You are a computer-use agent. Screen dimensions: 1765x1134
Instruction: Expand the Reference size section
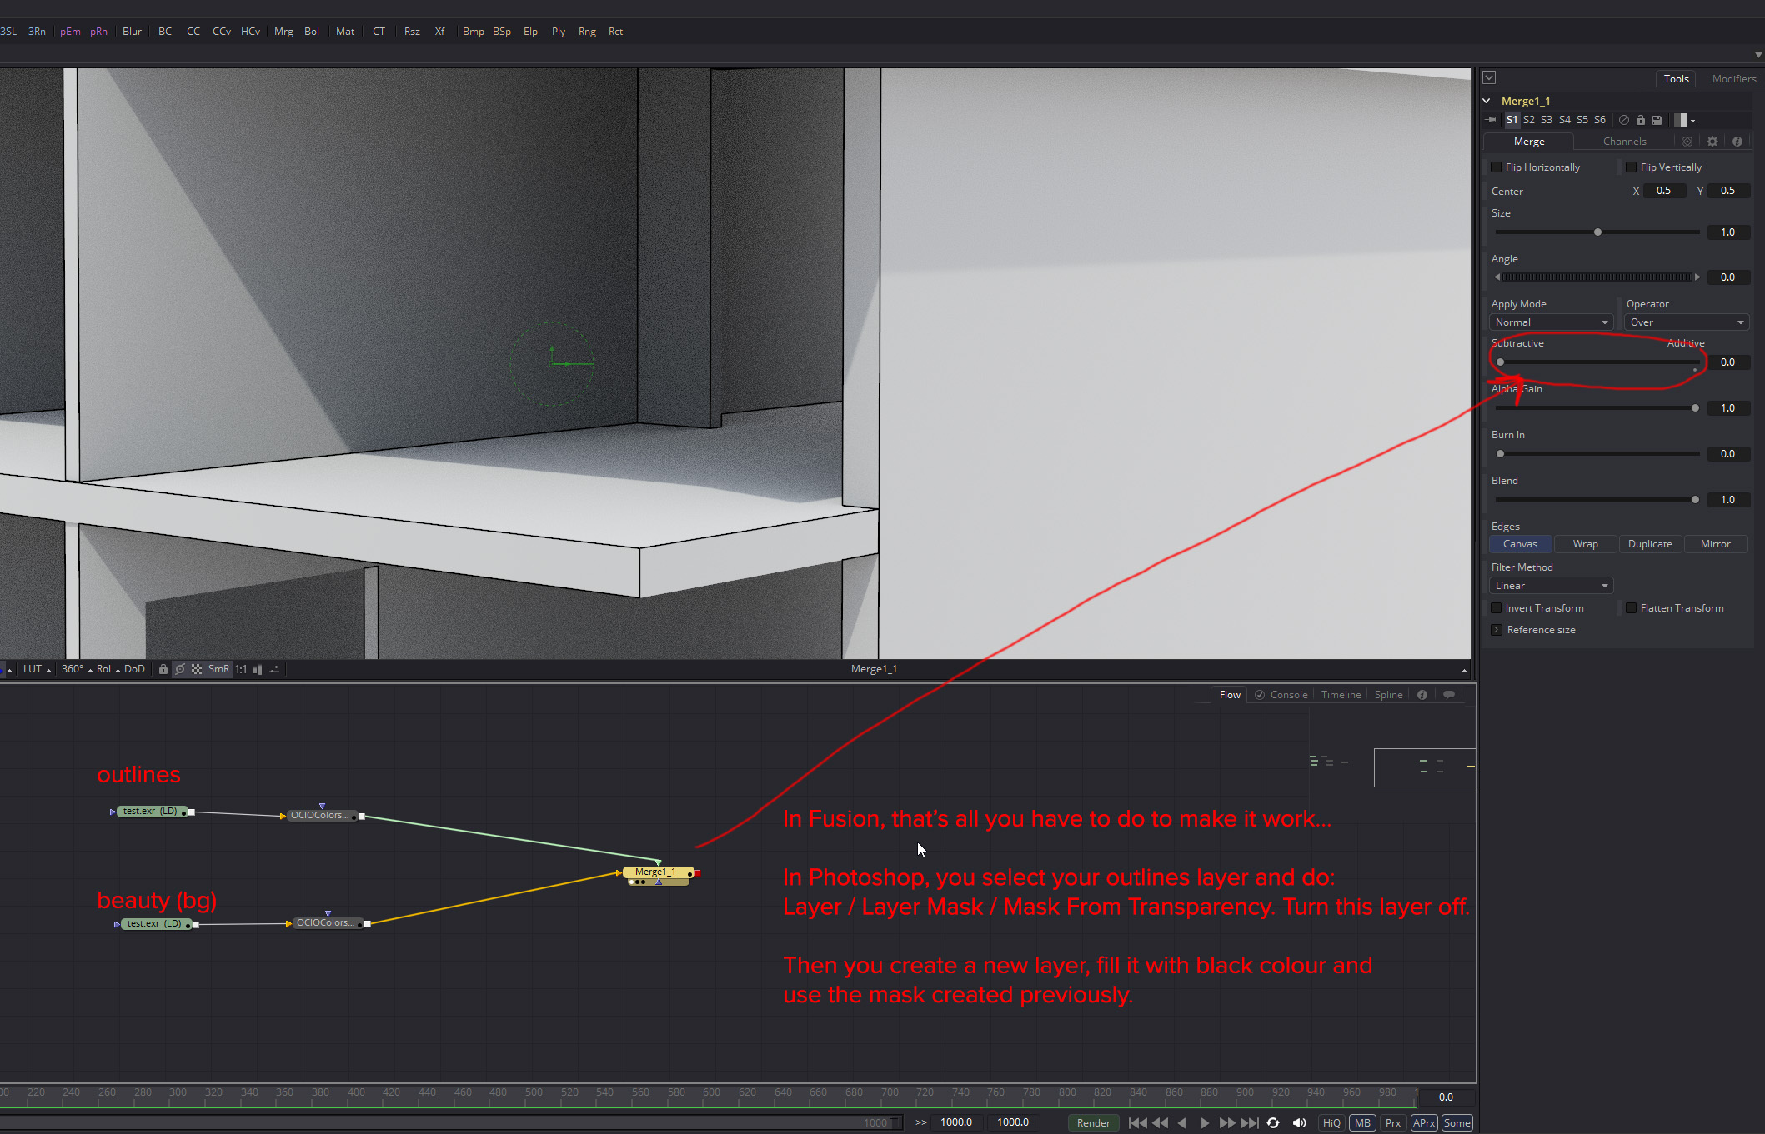point(1497,629)
